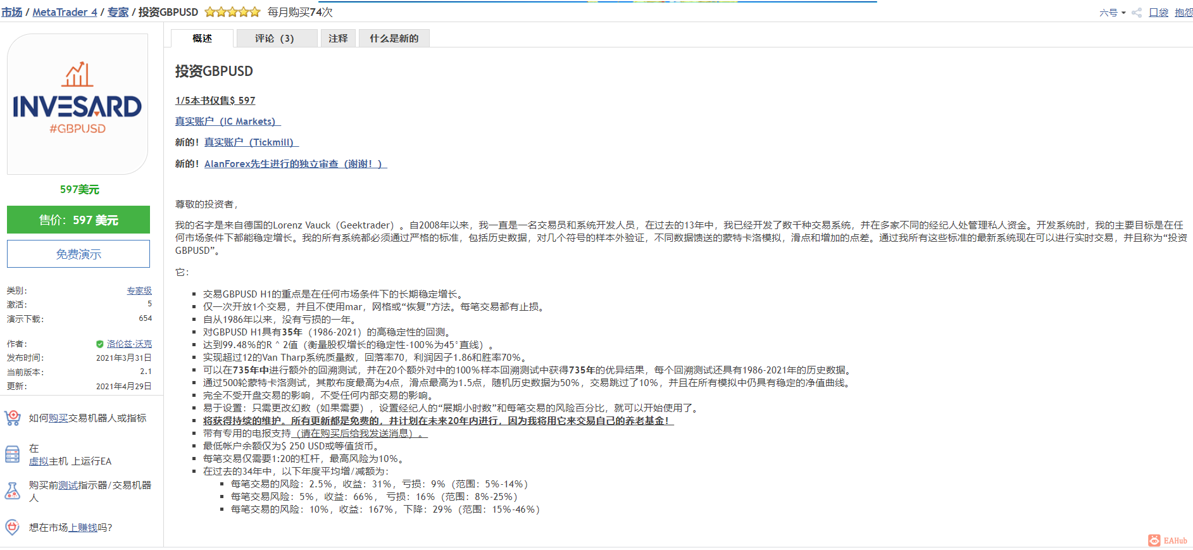The width and height of the screenshot is (1193, 550).
Task: Open the 注释 tab
Action: pos(338,39)
